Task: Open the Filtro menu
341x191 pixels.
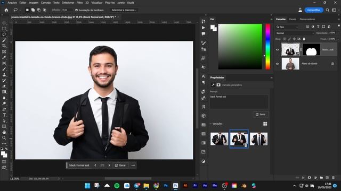Action: 79,3
